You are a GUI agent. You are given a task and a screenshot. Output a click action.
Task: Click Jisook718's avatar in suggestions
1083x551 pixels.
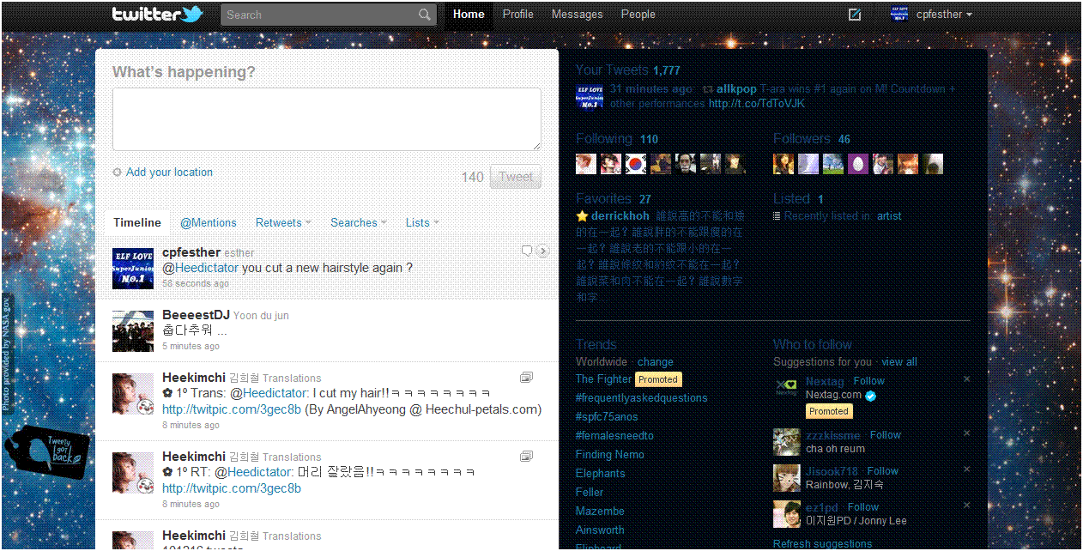point(786,478)
